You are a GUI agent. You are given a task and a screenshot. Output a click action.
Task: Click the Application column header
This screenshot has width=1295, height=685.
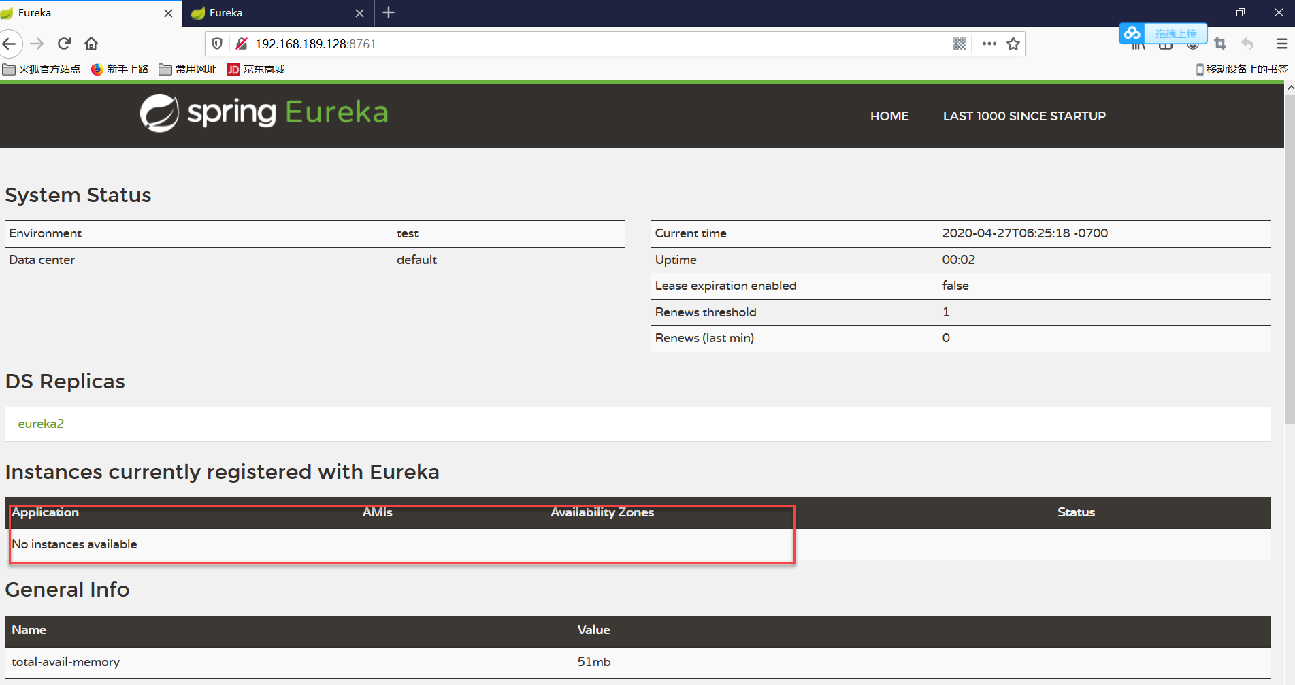point(45,512)
